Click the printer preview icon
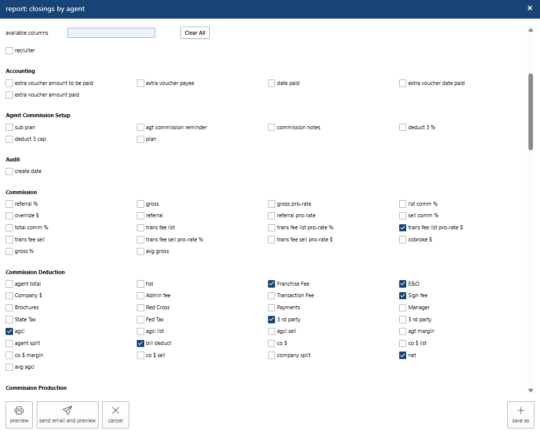 (19, 410)
